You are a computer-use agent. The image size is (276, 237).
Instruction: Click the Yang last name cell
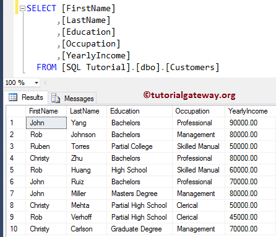(x=87, y=123)
